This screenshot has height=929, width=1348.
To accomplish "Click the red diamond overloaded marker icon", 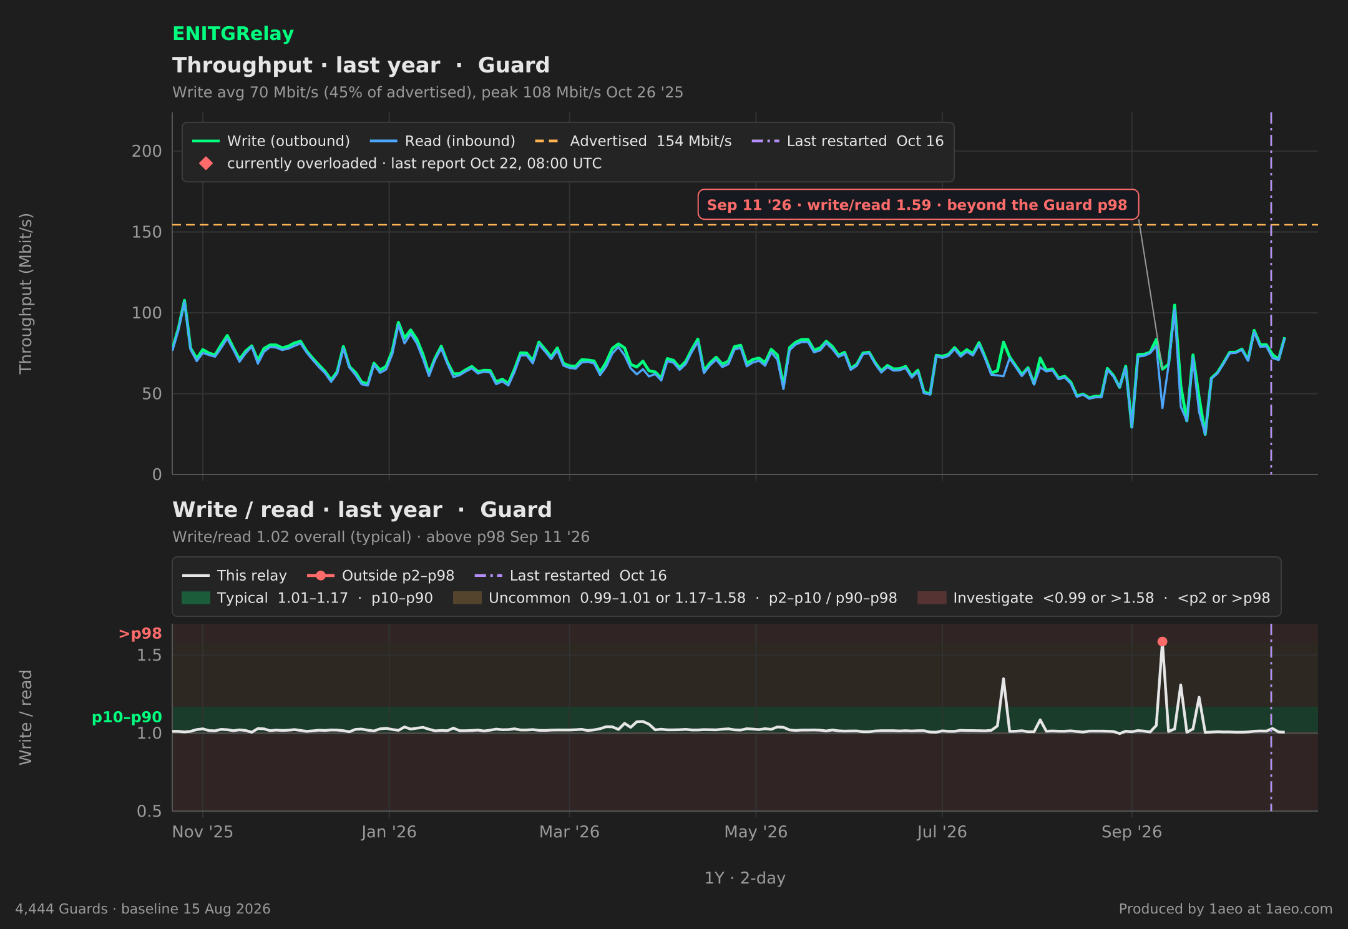I will pos(206,164).
